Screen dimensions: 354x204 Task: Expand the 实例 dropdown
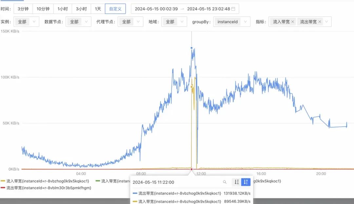tap(27, 22)
